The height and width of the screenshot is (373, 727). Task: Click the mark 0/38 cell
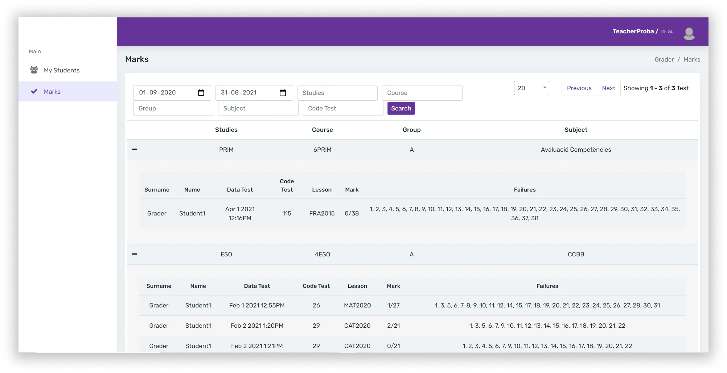[x=352, y=213]
